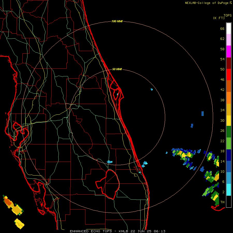Click the orange 42 kft legend swatch
The height and width of the screenshot is (233, 233).
tap(229, 98)
